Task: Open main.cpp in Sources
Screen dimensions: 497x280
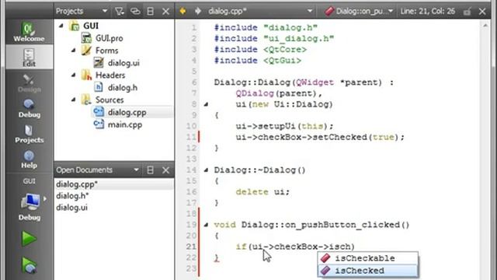Action: tap(125, 124)
